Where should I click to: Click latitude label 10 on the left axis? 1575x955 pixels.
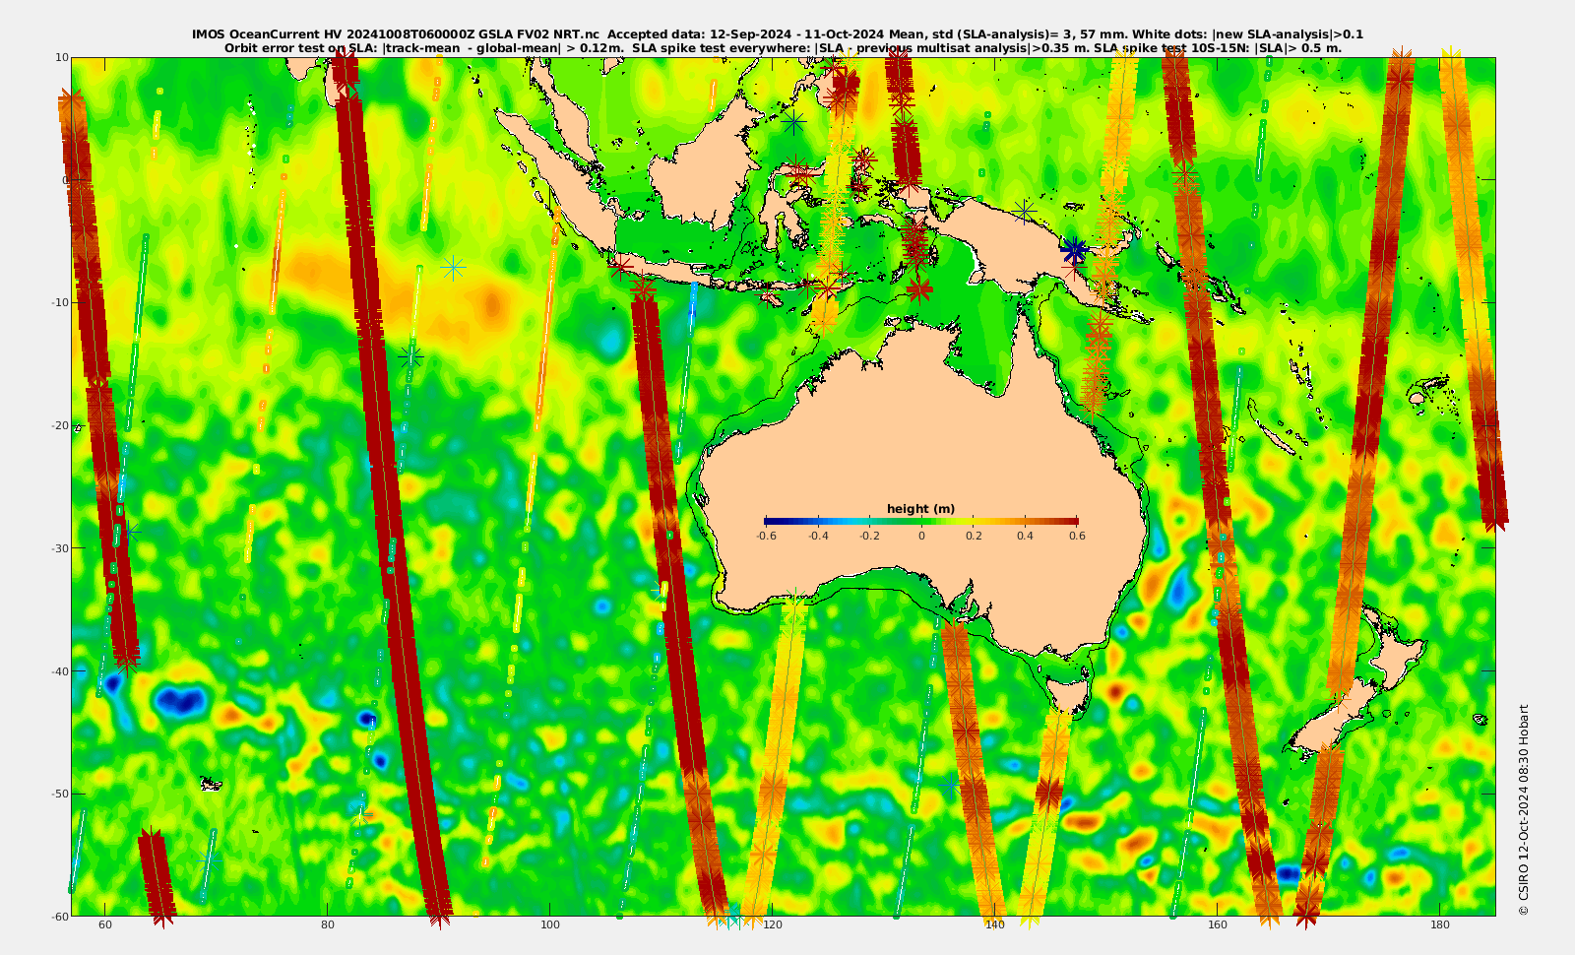(x=62, y=57)
